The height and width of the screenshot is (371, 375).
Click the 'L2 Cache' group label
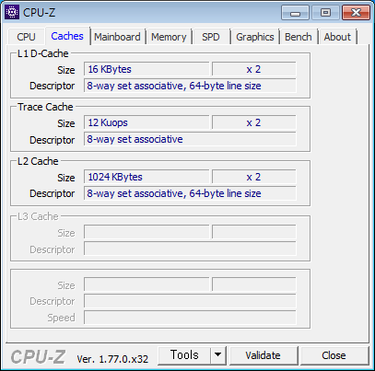click(38, 161)
